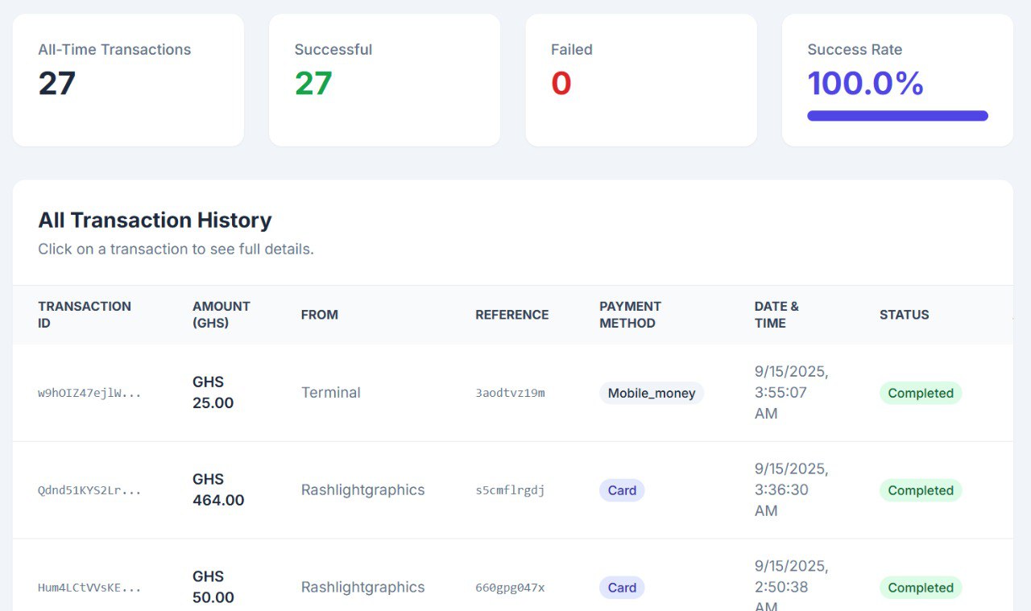Click the Date & Time column header

point(776,315)
